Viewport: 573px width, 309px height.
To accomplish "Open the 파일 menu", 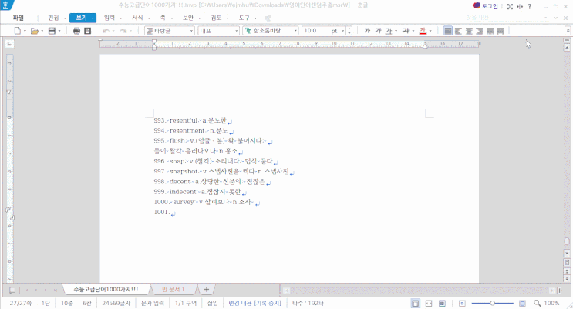I will pos(19,18).
